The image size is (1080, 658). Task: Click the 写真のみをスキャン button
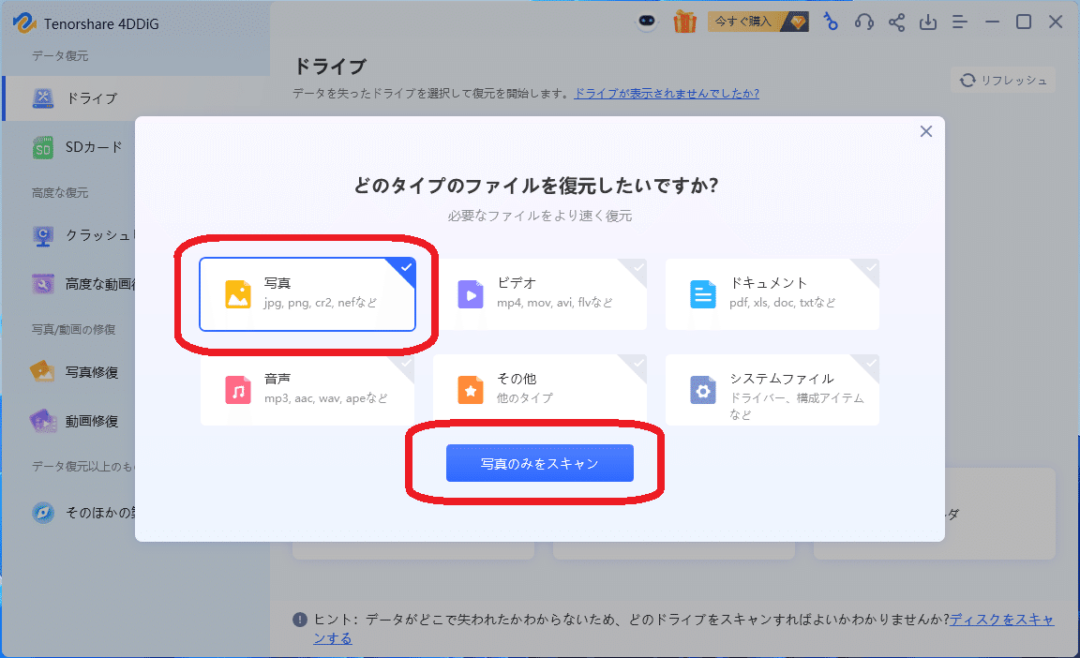tap(539, 462)
